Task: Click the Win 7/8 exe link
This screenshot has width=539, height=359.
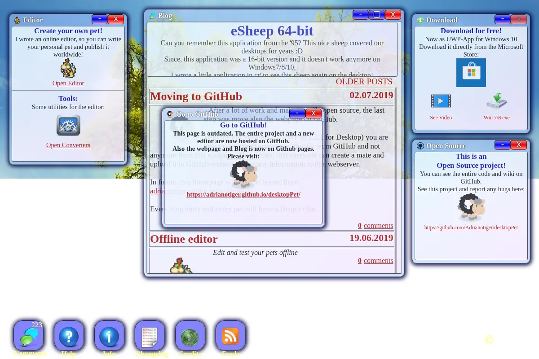Action: [496, 118]
